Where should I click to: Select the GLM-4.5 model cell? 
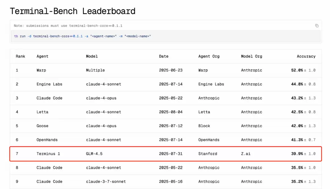point(94,154)
